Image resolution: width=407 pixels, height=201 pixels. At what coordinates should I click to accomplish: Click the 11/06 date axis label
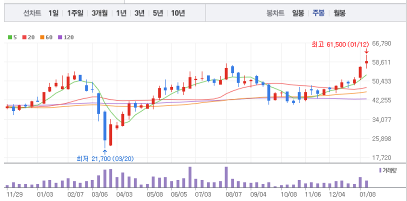(313, 194)
